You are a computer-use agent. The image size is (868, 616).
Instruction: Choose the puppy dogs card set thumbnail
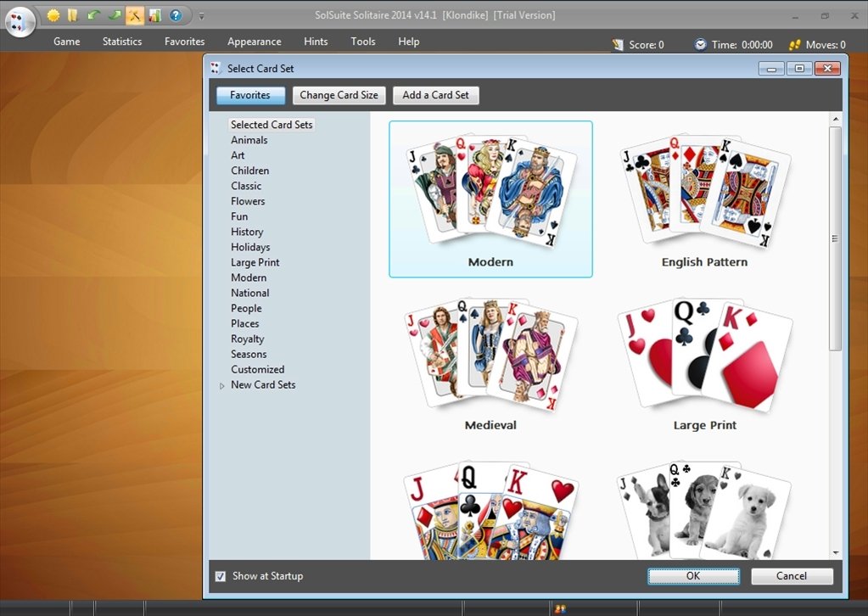pyautogui.click(x=705, y=509)
